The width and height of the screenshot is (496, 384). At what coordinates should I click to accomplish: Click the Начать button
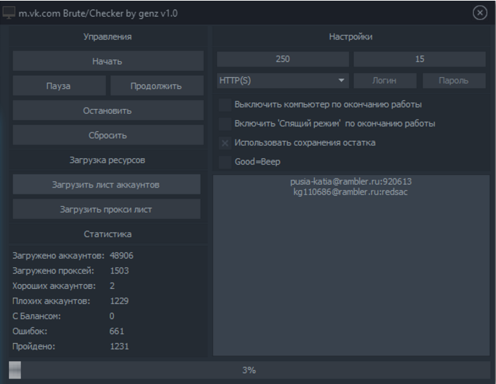[x=108, y=61]
